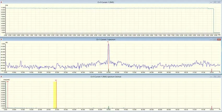Select the LF marker label at 60 Hz
The width and height of the screenshot is (222, 112).
[108, 42]
